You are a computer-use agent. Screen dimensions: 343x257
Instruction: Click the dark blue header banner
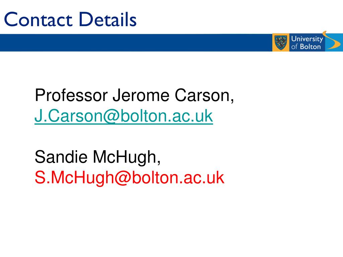pos(136,42)
